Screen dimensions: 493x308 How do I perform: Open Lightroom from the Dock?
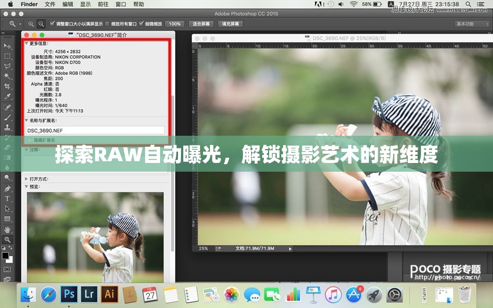pyautogui.click(x=89, y=294)
